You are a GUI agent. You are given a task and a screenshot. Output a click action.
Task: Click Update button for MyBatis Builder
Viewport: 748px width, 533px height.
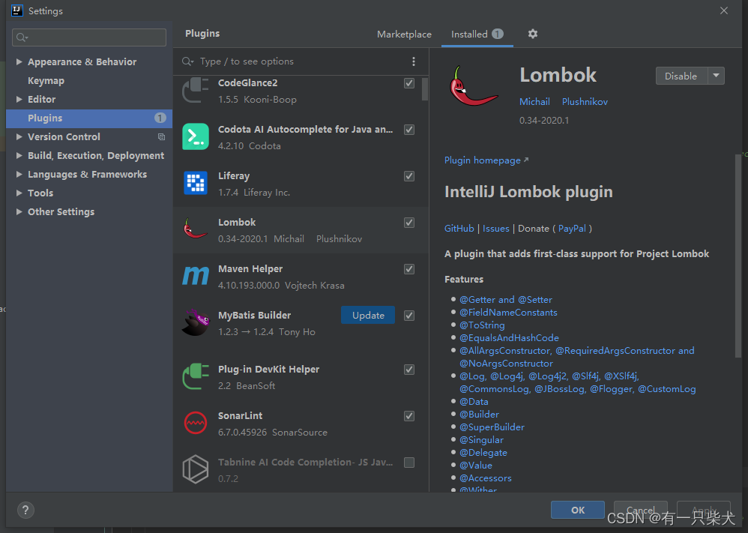[368, 315]
